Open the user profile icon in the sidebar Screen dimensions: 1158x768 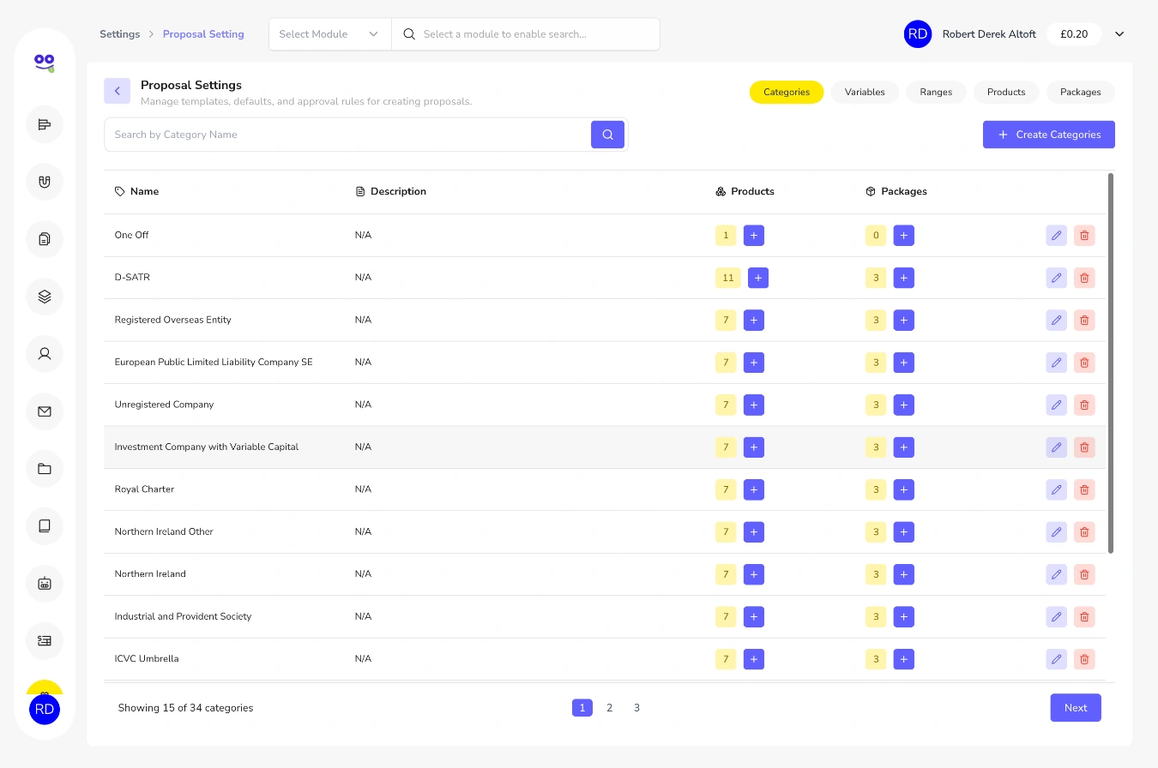pos(45,354)
